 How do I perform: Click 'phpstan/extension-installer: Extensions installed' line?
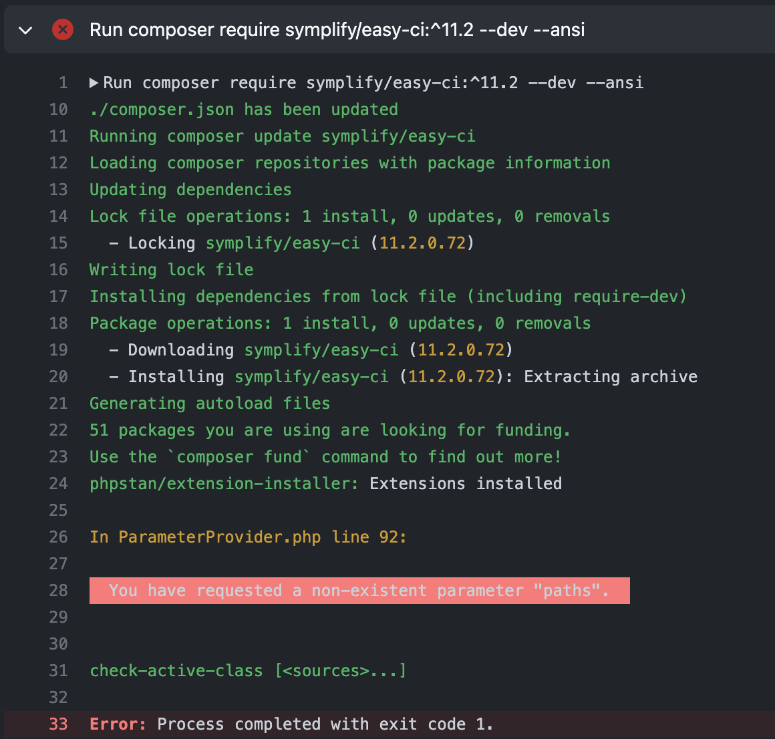(x=326, y=483)
